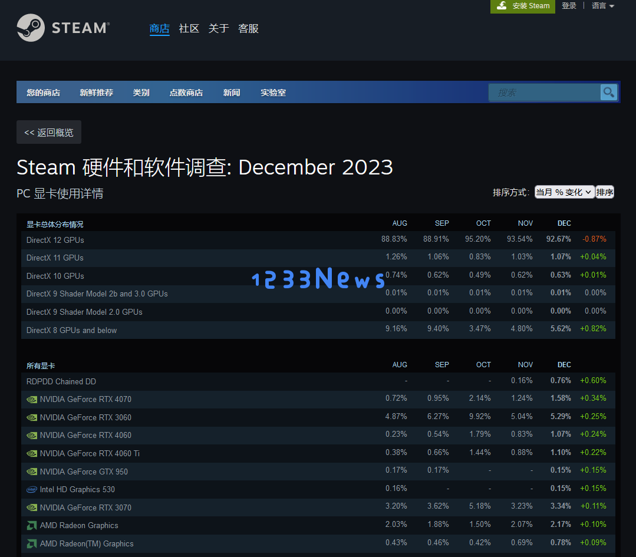636x557 pixels.
Task: Open the 当月 % 变化 sort dropdown
Action: 564,192
